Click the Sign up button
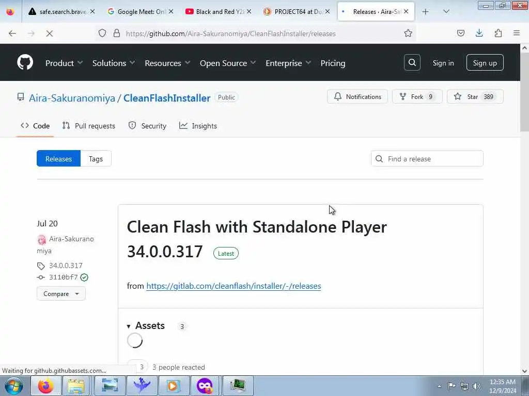Viewport: 529px width, 396px height. (485, 62)
